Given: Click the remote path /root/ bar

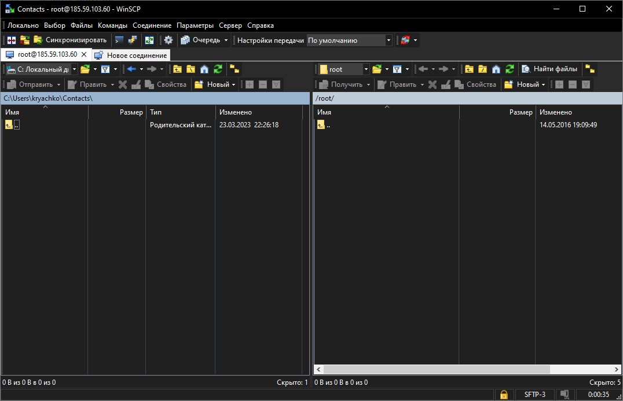Looking at the screenshot, I should point(468,98).
